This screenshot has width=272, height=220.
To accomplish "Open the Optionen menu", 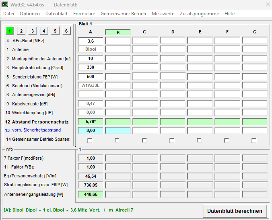I will click(x=30, y=14).
